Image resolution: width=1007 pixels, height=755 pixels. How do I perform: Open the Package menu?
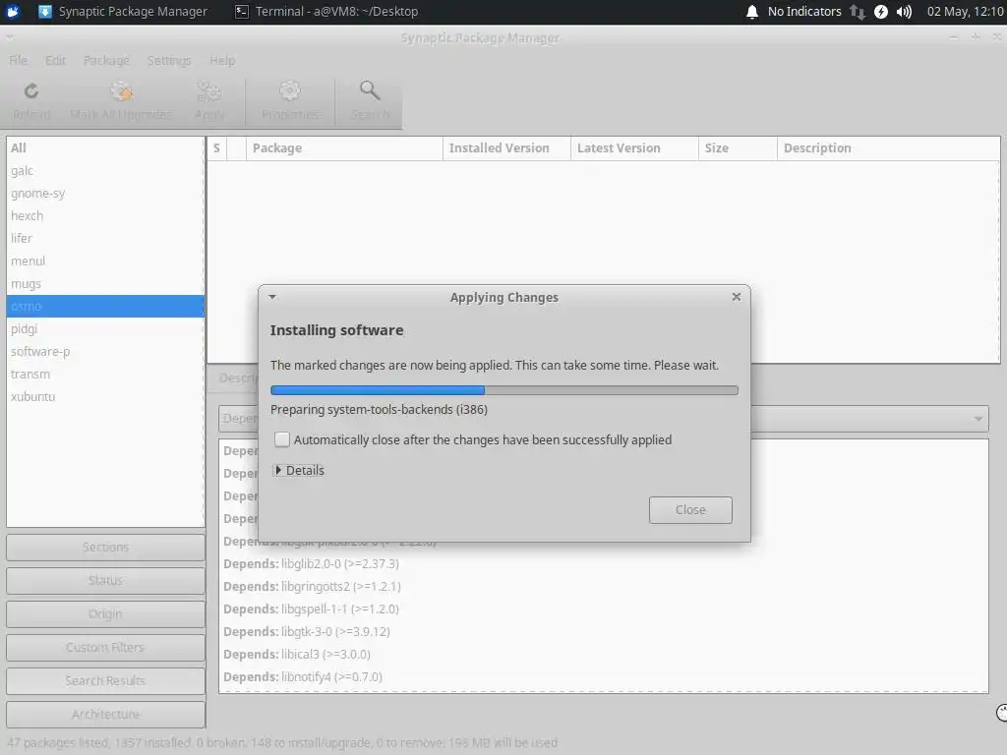(x=106, y=60)
